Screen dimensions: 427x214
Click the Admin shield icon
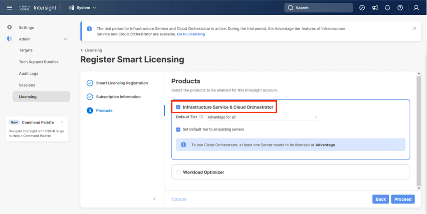[x=9, y=39]
